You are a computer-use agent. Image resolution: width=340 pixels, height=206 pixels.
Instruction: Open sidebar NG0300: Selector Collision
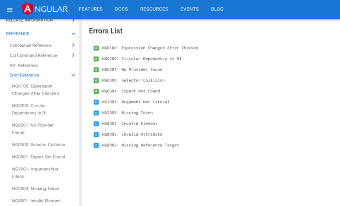pos(39,145)
